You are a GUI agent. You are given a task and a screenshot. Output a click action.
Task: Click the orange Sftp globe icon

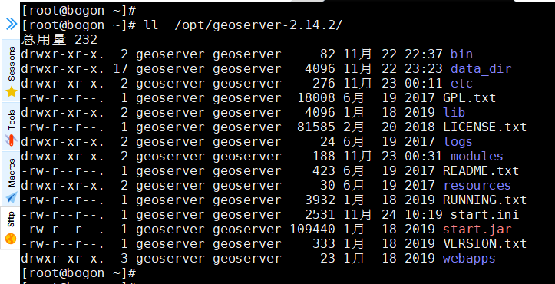[12, 239]
